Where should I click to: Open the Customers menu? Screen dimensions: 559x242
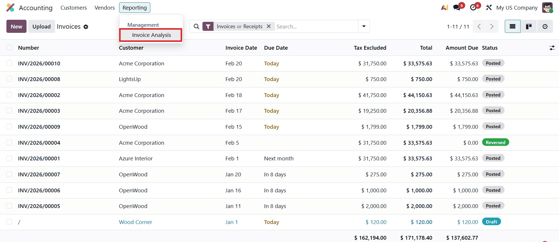pos(74,8)
